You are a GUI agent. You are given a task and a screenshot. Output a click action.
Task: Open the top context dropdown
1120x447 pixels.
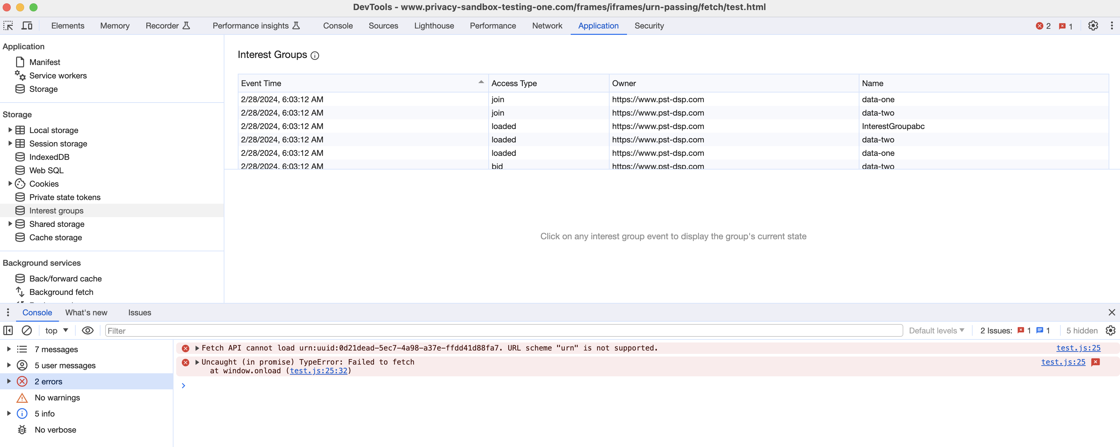57,330
